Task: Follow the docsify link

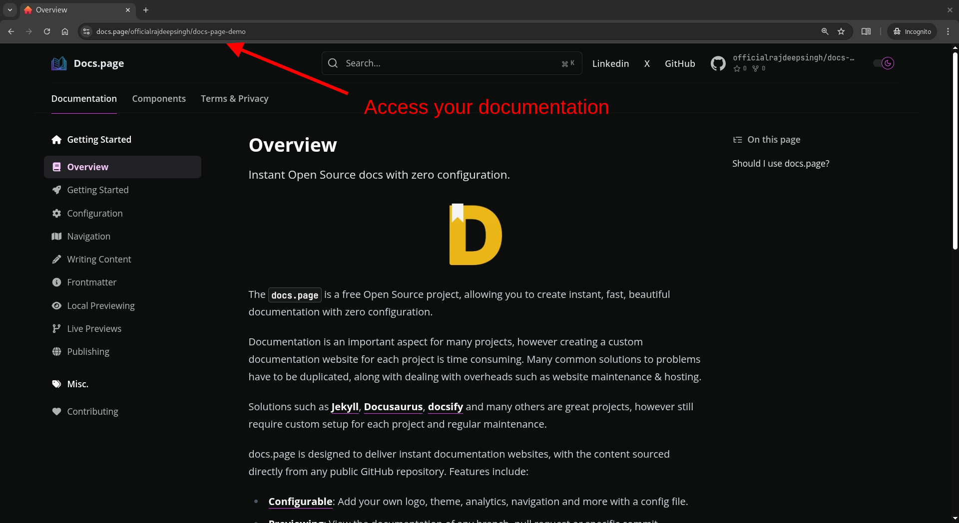Action: point(446,407)
